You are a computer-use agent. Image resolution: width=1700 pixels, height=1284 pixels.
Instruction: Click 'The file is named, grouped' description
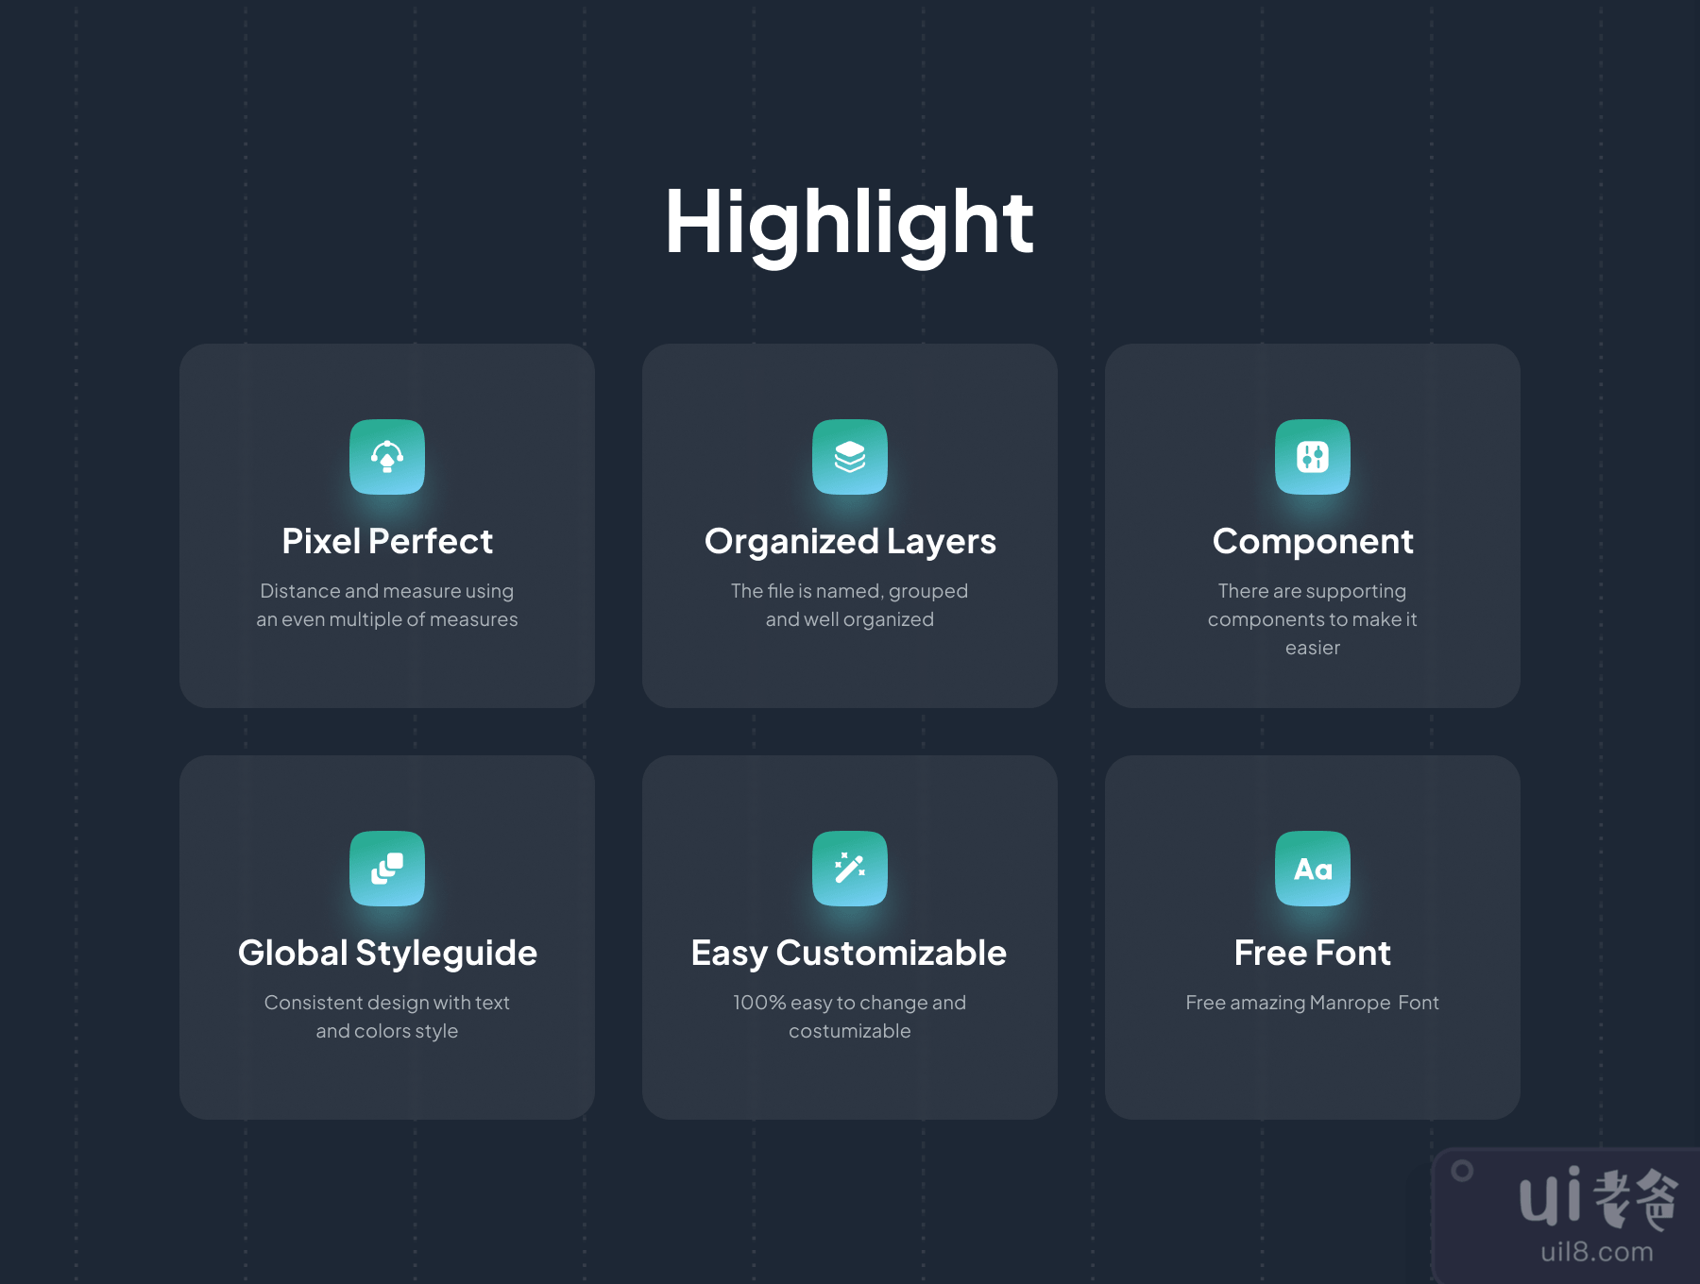[849, 591]
